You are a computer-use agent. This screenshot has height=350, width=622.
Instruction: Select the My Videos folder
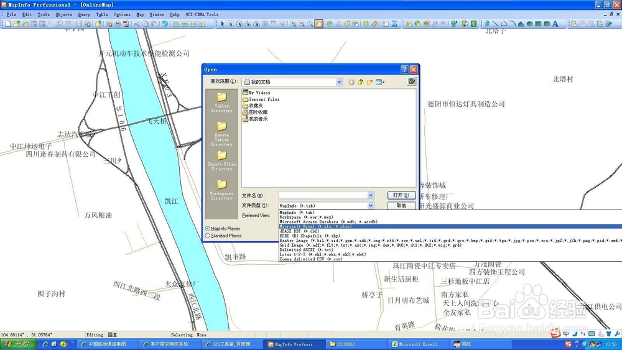(256, 93)
